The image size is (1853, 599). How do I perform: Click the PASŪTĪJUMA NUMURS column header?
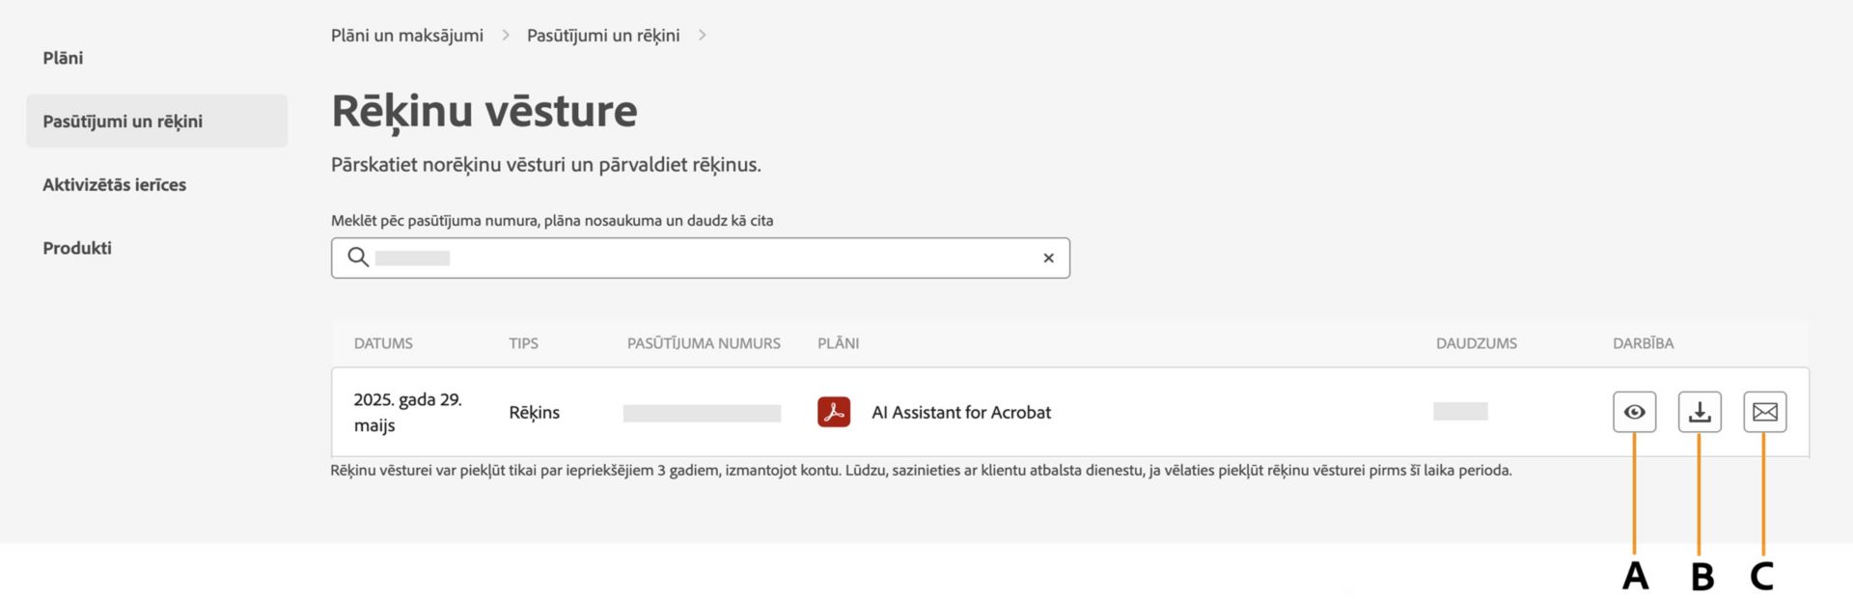click(x=704, y=343)
